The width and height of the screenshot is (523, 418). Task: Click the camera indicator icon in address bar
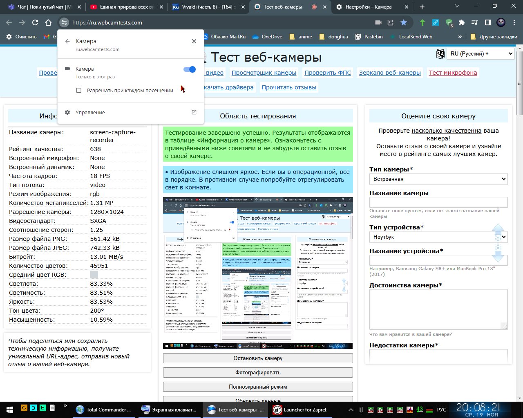click(378, 22)
